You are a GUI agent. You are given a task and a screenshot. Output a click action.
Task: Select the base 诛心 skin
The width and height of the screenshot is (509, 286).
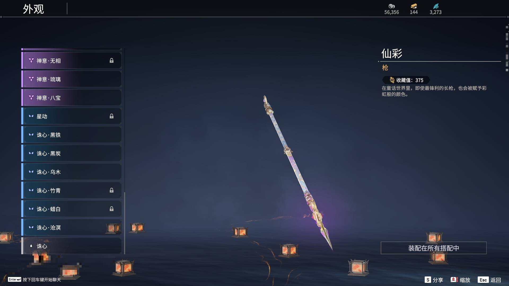(x=72, y=246)
